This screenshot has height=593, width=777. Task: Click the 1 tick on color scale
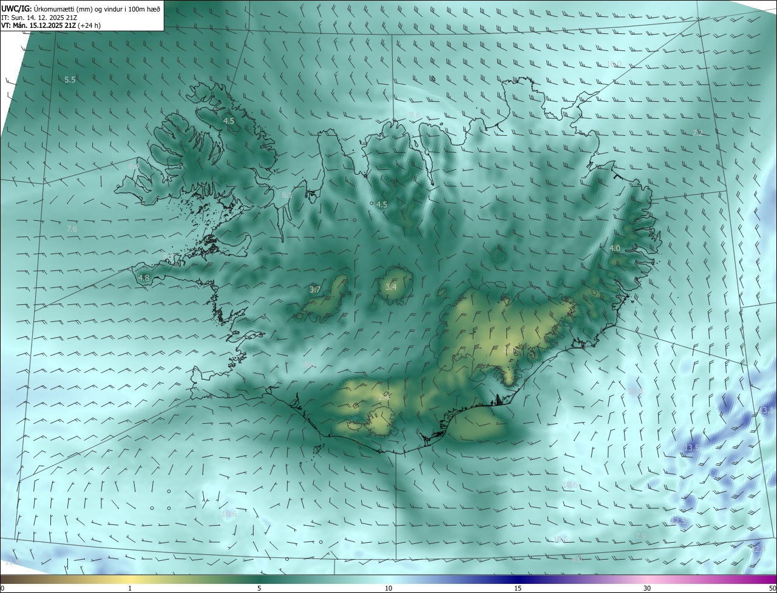click(130, 589)
